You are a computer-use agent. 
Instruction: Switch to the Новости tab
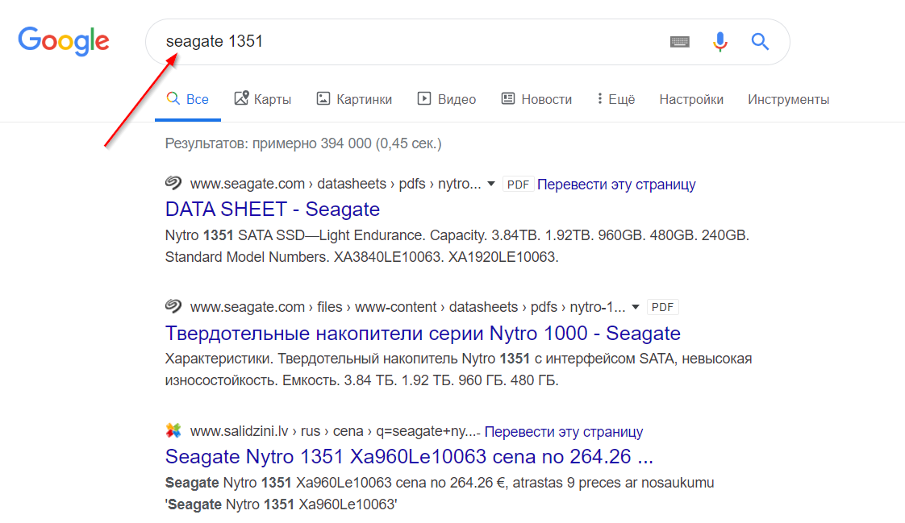click(536, 100)
